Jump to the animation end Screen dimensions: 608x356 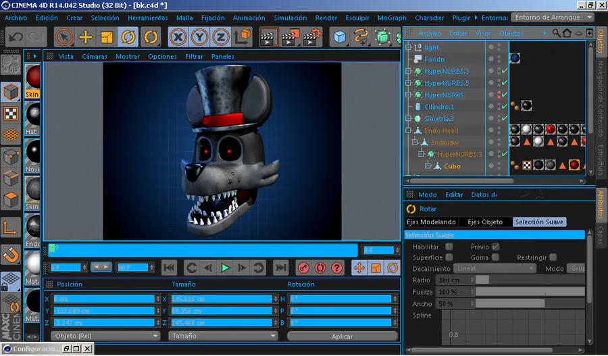(x=280, y=268)
